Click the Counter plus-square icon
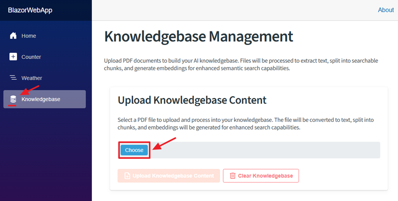This screenshot has height=201, width=398. click(13, 57)
